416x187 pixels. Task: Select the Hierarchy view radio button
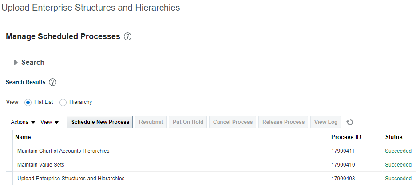63,103
